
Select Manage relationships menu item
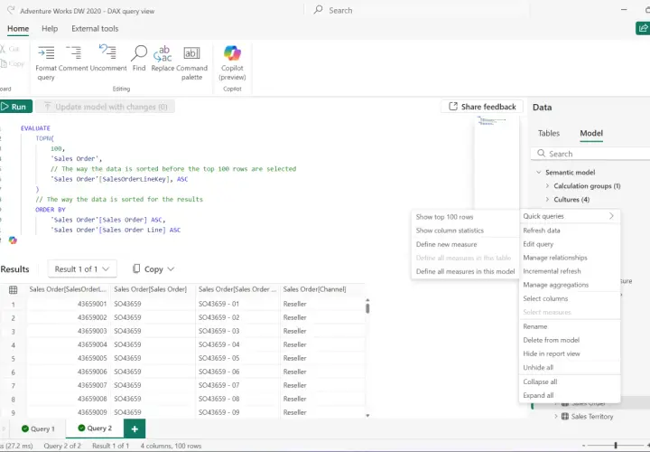click(x=555, y=258)
